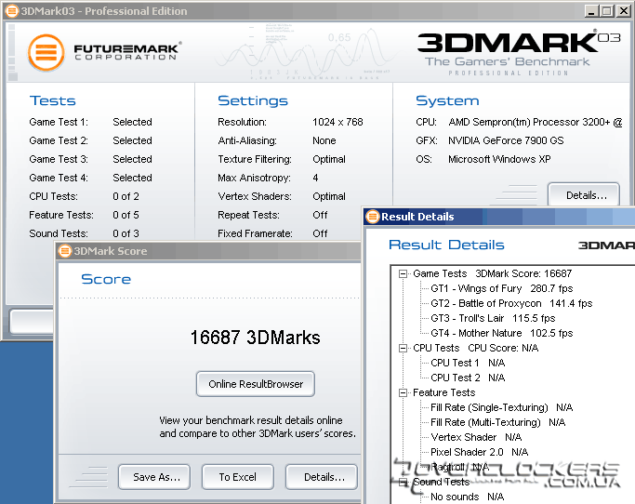
Task: Click Details button in Score window
Action: point(322,477)
